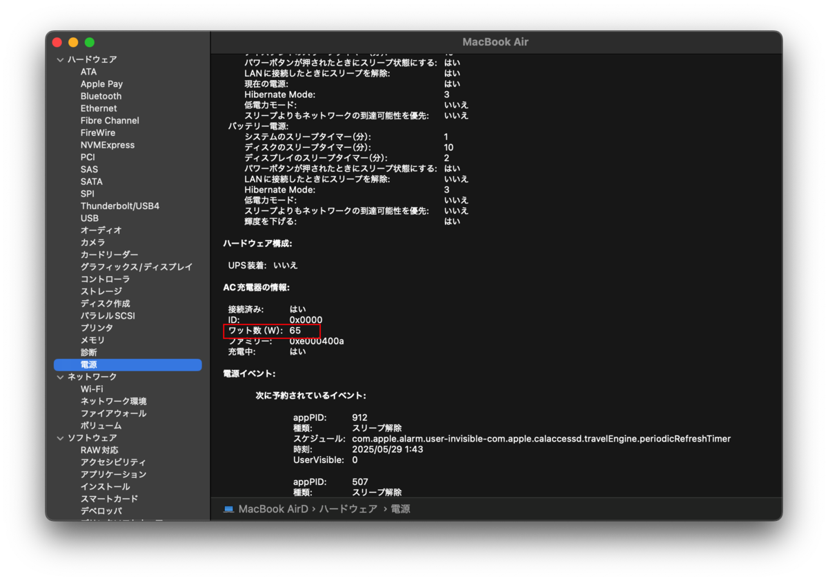The image size is (828, 581).
Task: Open the NVMExpress entry
Action: pos(108,145)
